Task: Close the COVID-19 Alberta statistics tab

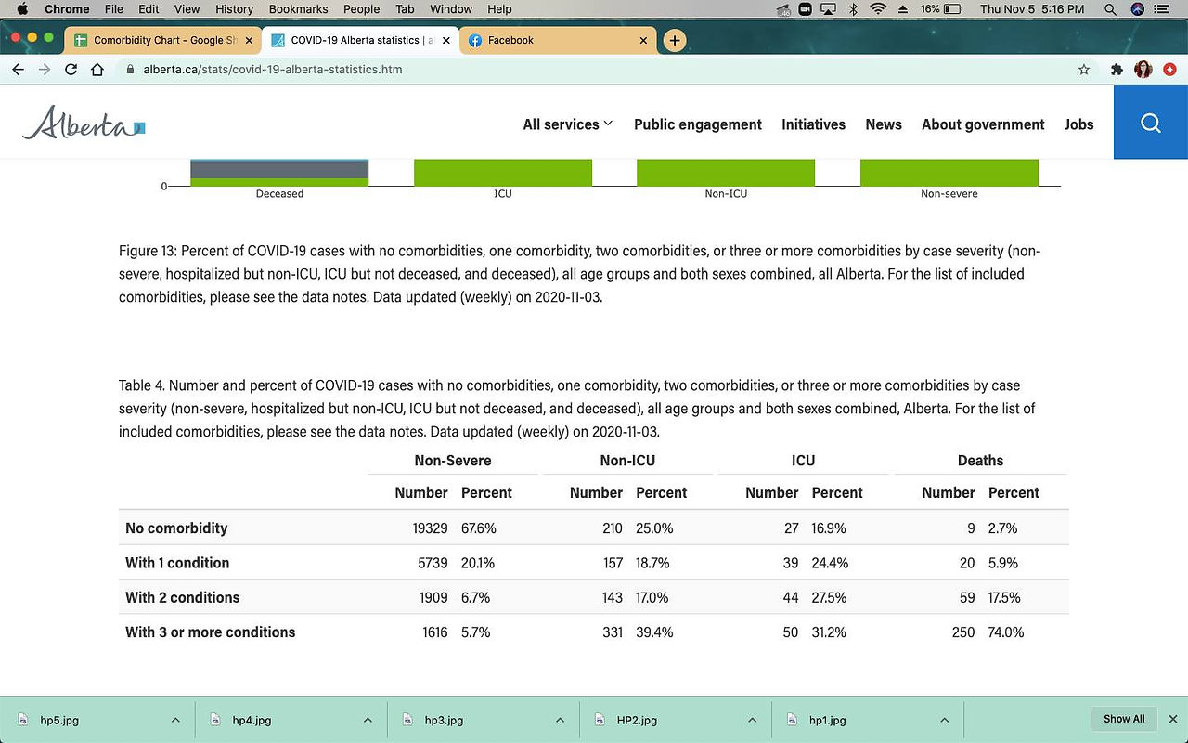Action: [x=446, y=41]
